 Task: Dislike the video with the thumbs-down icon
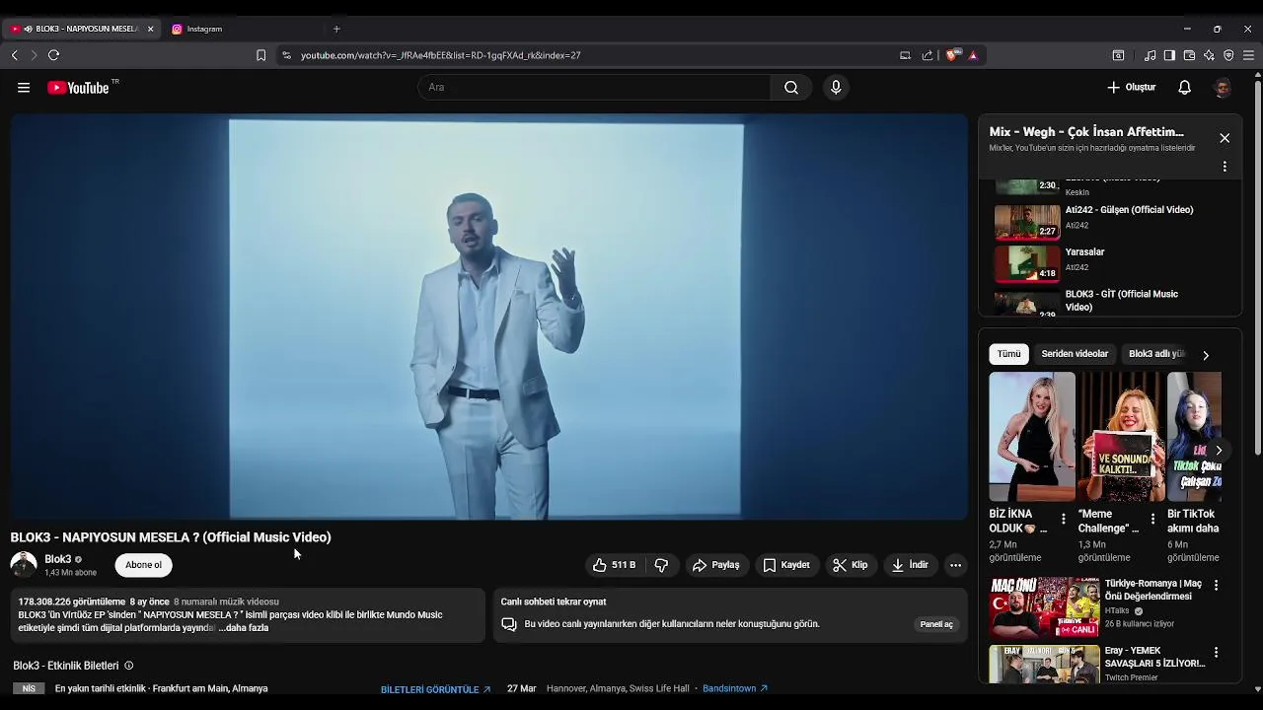point(661,565)
